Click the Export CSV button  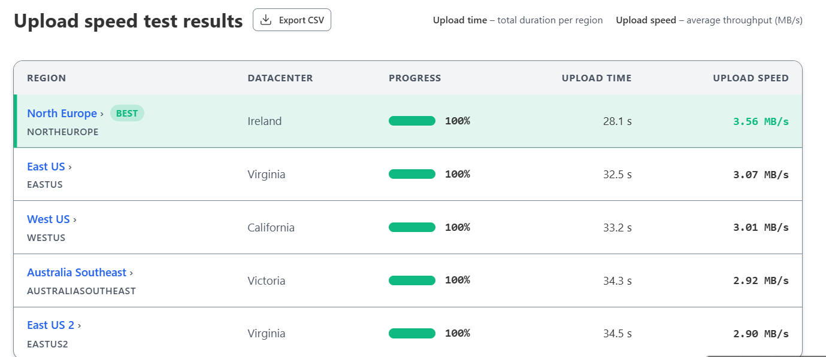[x=292, y=20]
